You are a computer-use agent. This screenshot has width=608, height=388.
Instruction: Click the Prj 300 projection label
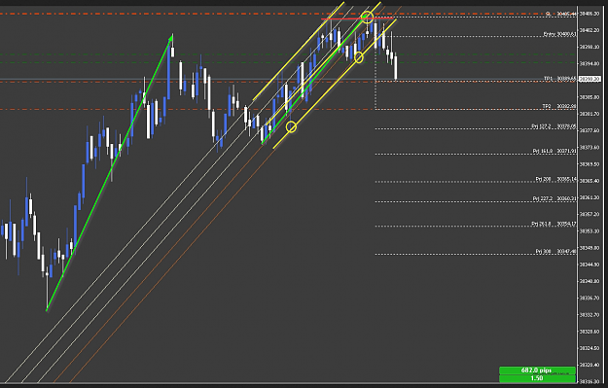click(x=556, y=252)
